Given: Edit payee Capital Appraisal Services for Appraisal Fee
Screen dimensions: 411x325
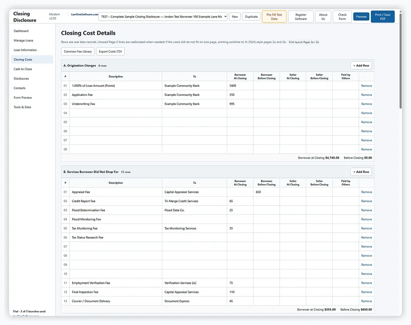Looking at the screenshot, I should (194, 192).
